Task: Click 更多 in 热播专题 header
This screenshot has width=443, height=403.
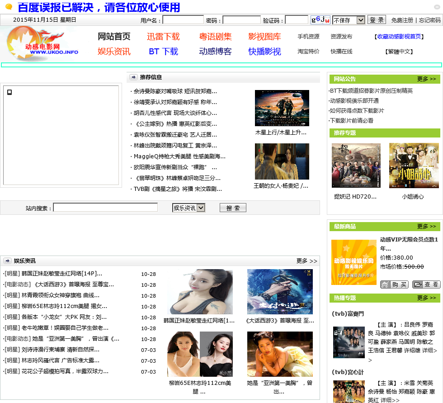Action: pyautogui.click(x=427, y=298)
